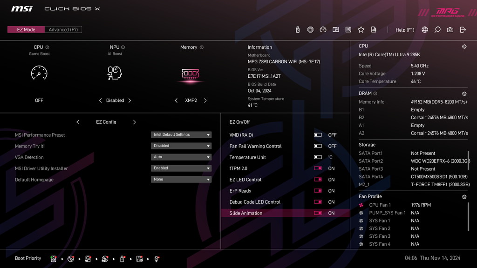This screenshot has height=268, width=477.
Task: Click the display card toolbar icon
Action: point(335,29)
